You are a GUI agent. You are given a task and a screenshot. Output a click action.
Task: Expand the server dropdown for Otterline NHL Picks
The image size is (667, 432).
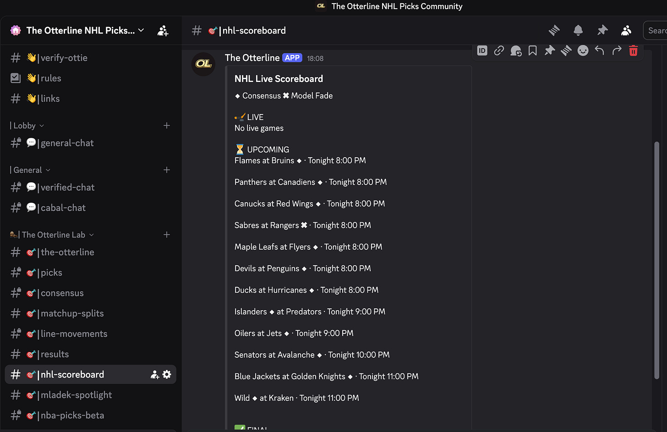[141, 30]
